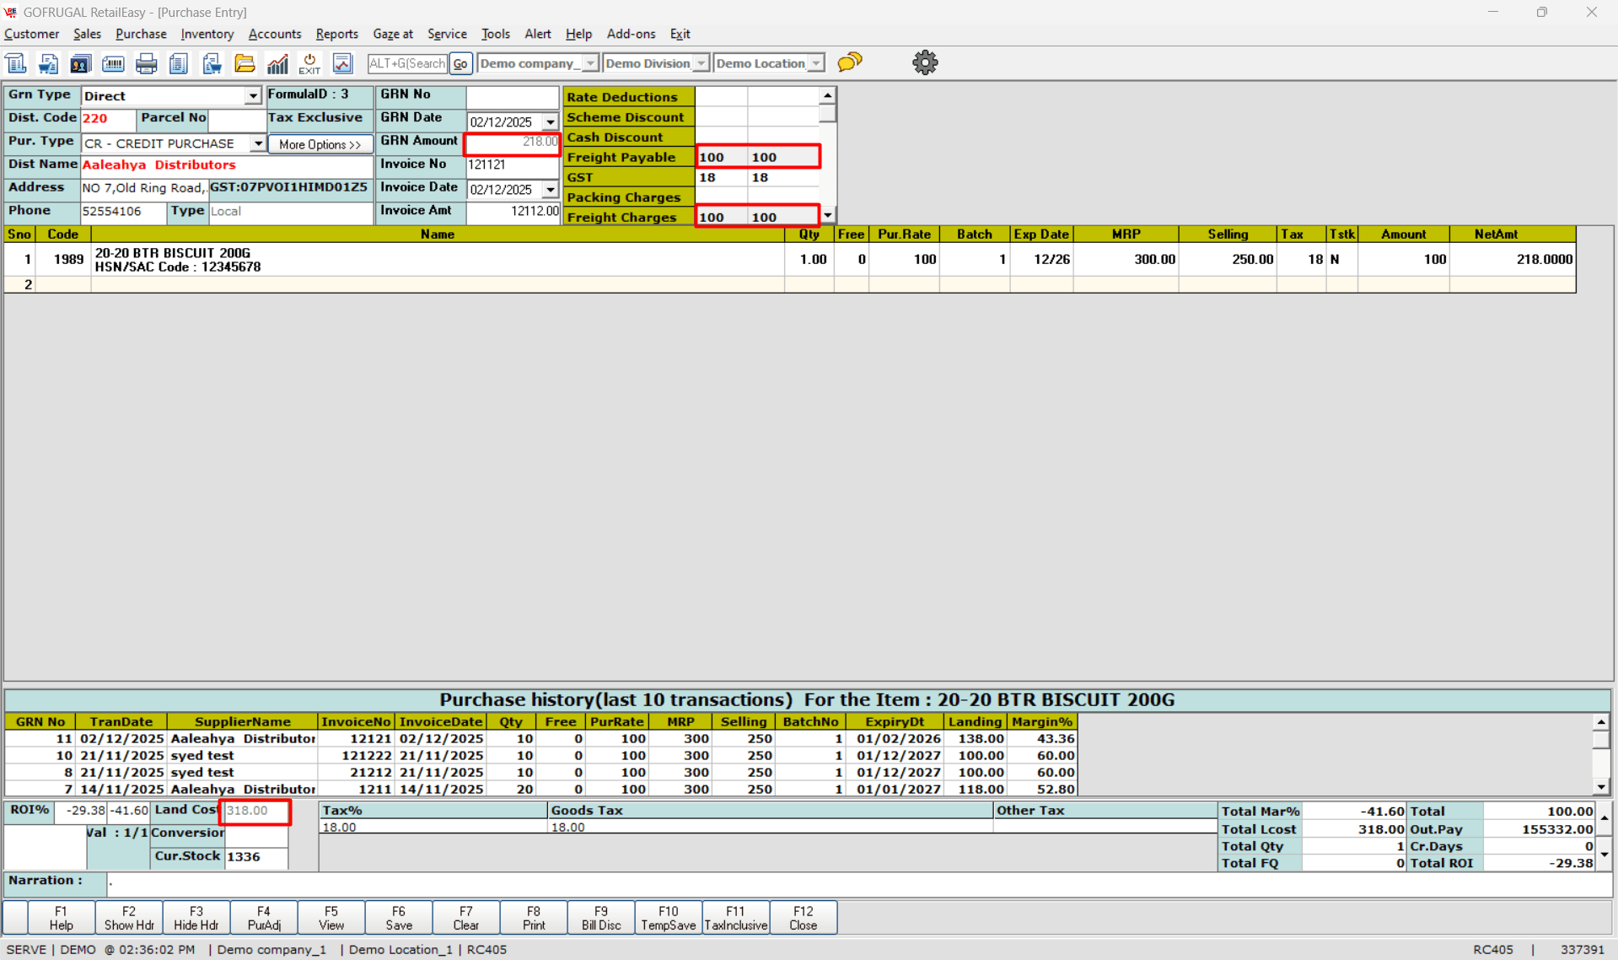Click the More Options button
This screenshot has height=960, width=1618.
click(x=320, y=144)
